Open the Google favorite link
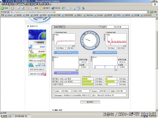This screenshot has width=158, height=118. (x=99, y=15)
